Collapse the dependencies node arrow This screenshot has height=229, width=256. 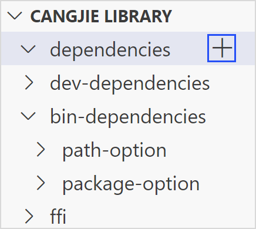pyautogui.click(x=28, y=49)
